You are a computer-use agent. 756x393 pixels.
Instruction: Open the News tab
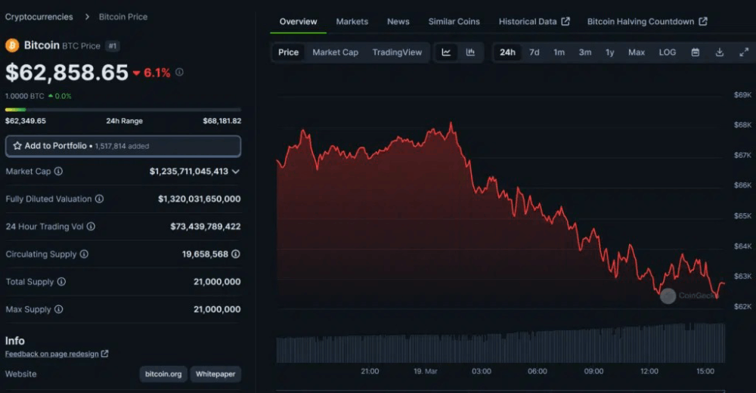pyautogui.click(x=398, y=21)
